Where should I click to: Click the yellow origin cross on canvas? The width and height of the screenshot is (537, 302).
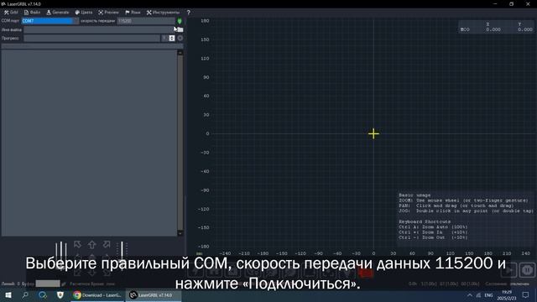(373, 133)
